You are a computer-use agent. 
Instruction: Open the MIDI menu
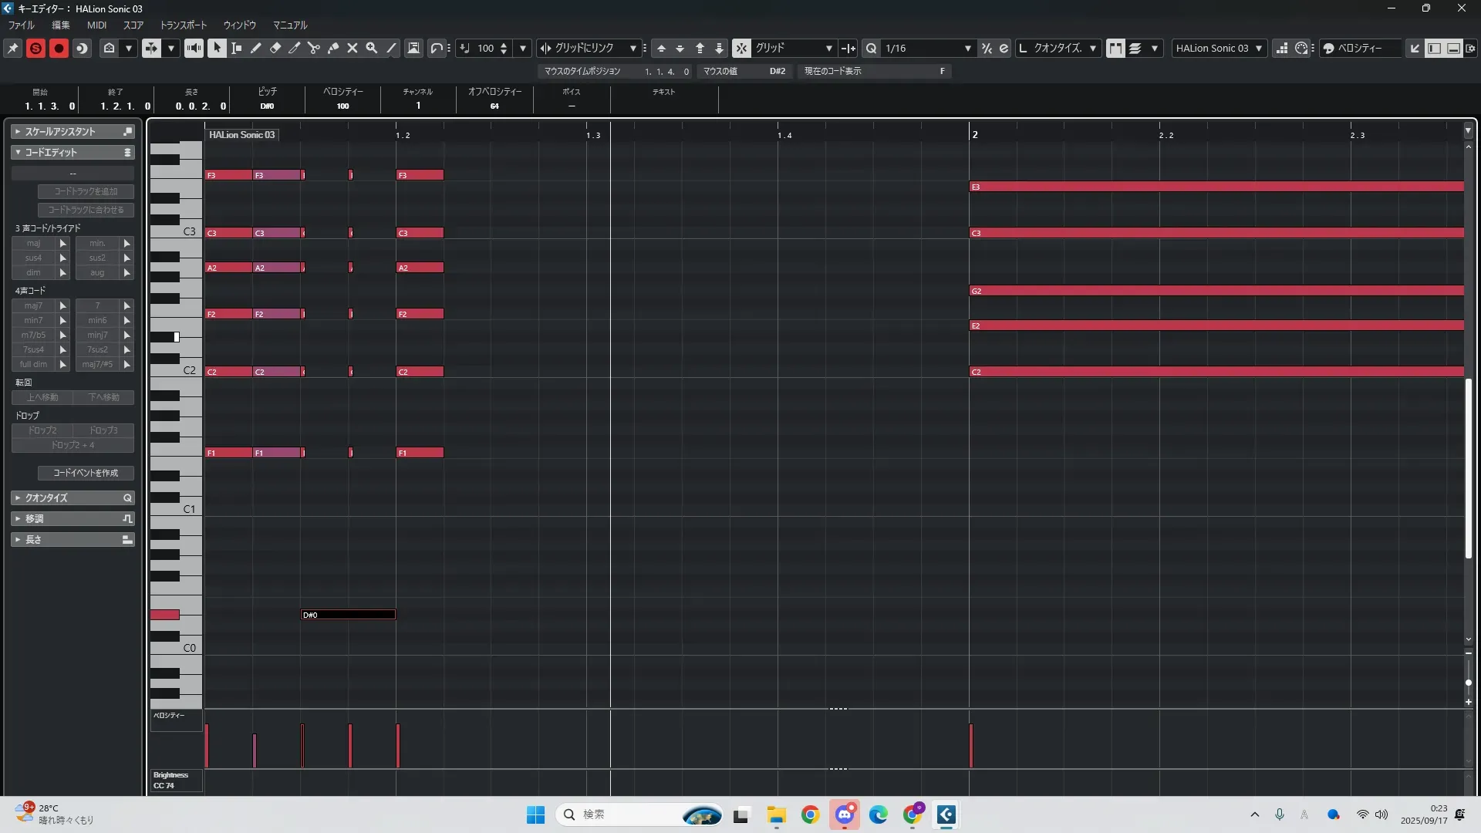[96, 25]
